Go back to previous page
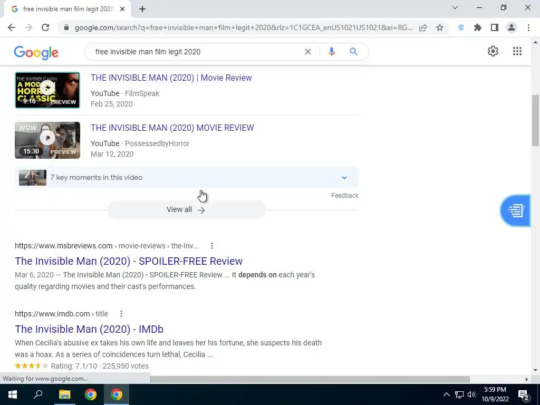This screenshot has width=540, height=405. point(12,27)
